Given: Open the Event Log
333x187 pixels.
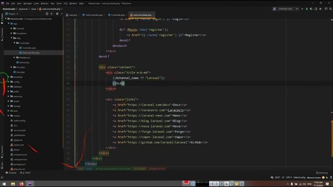Looking at the screenshot, I should pos(322,173).
